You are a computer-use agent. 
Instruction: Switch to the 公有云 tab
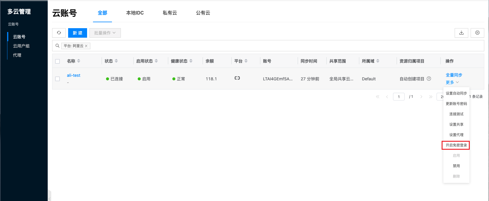[203, 13]
